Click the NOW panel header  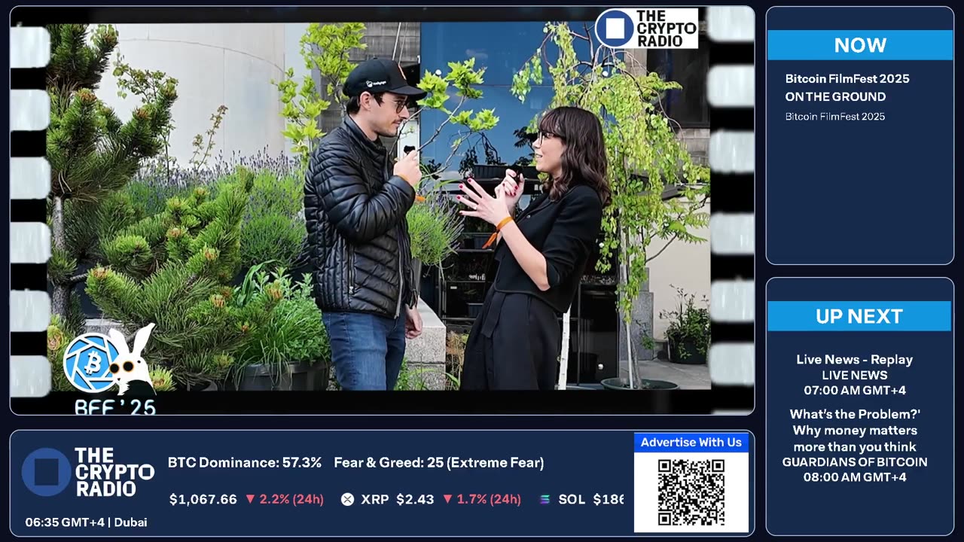[860, 45]
